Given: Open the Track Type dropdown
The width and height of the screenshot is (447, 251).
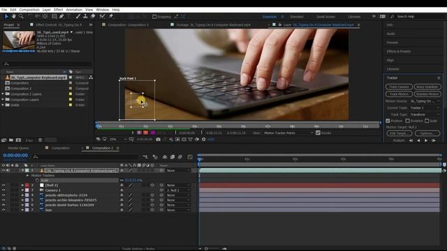Looking at the screenshot, I should tap(425, 114).
